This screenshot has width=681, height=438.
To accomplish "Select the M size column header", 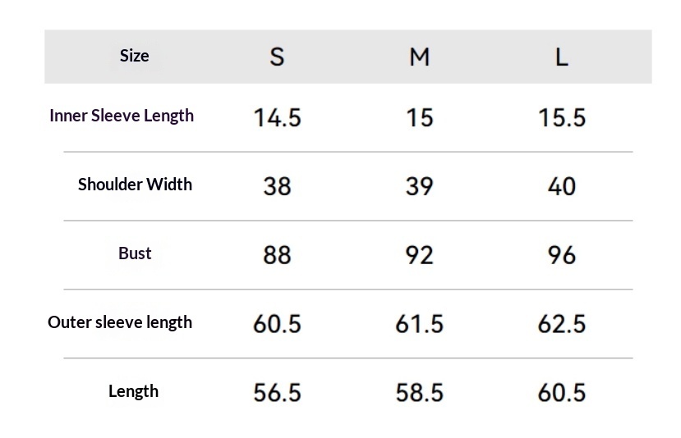I will [419, 57].
